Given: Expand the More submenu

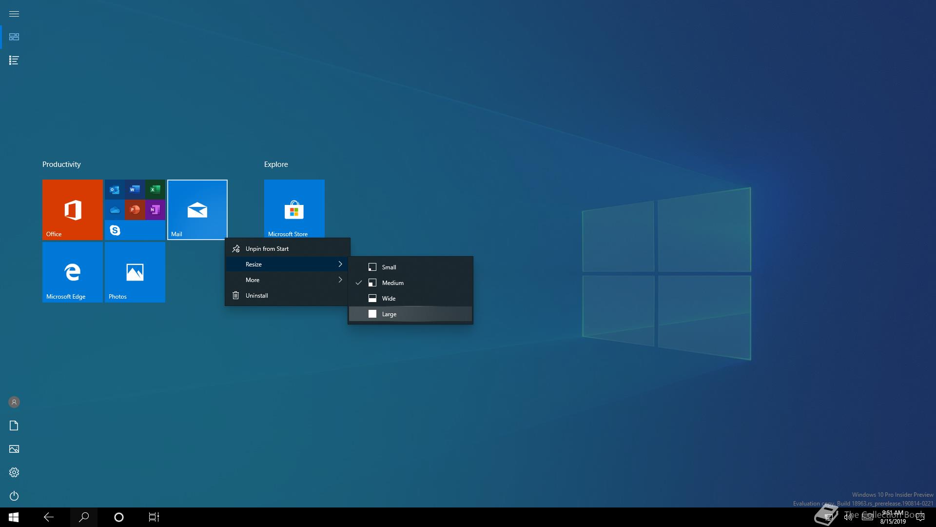Looking at the screenshot, I should (x=288, y=280).
